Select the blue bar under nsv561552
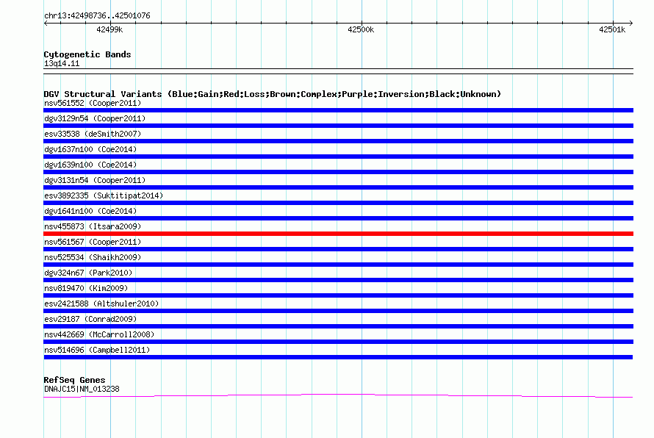 tap(338, 110)
